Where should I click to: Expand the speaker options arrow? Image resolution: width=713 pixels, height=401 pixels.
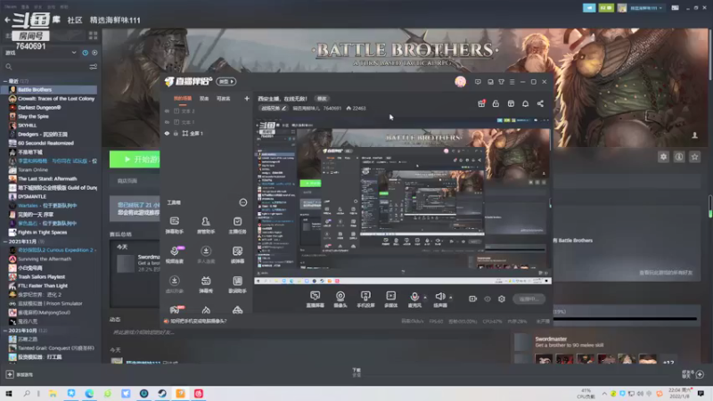[451, 298]
